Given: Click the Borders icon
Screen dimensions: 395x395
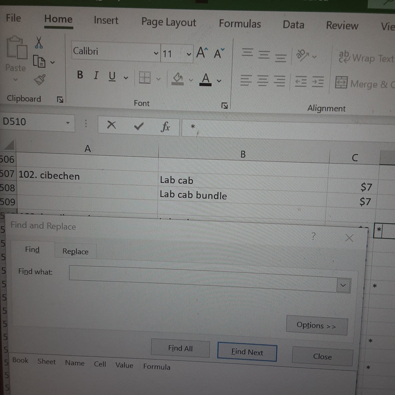Looking at the screenshot, I should click(145, 77).
